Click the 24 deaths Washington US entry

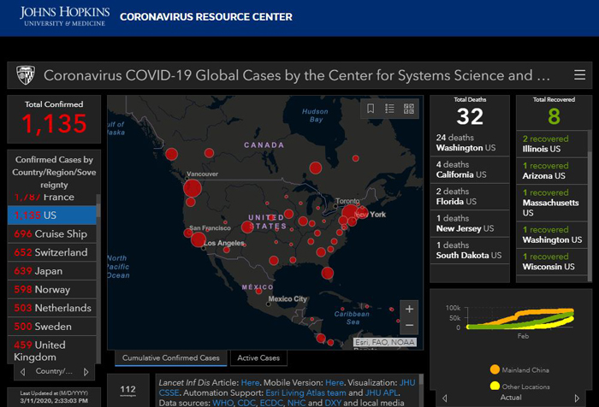(470, 143)
